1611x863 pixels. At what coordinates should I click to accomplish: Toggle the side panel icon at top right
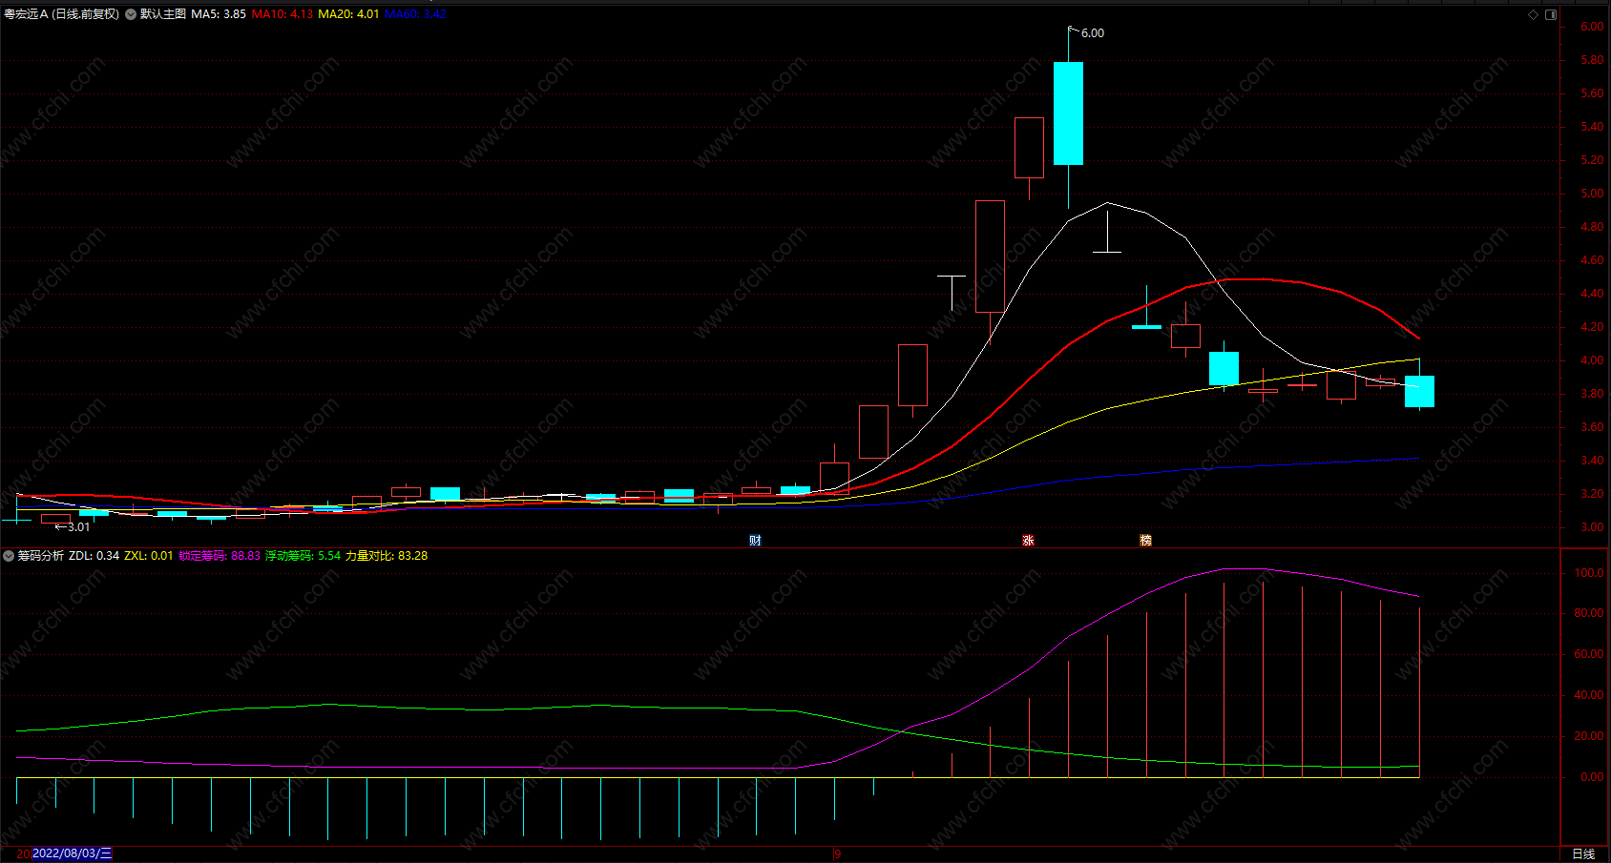pyautogui.click(x=1551, y=14)
